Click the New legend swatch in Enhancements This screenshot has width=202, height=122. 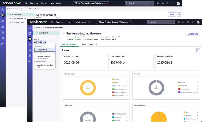184,112
